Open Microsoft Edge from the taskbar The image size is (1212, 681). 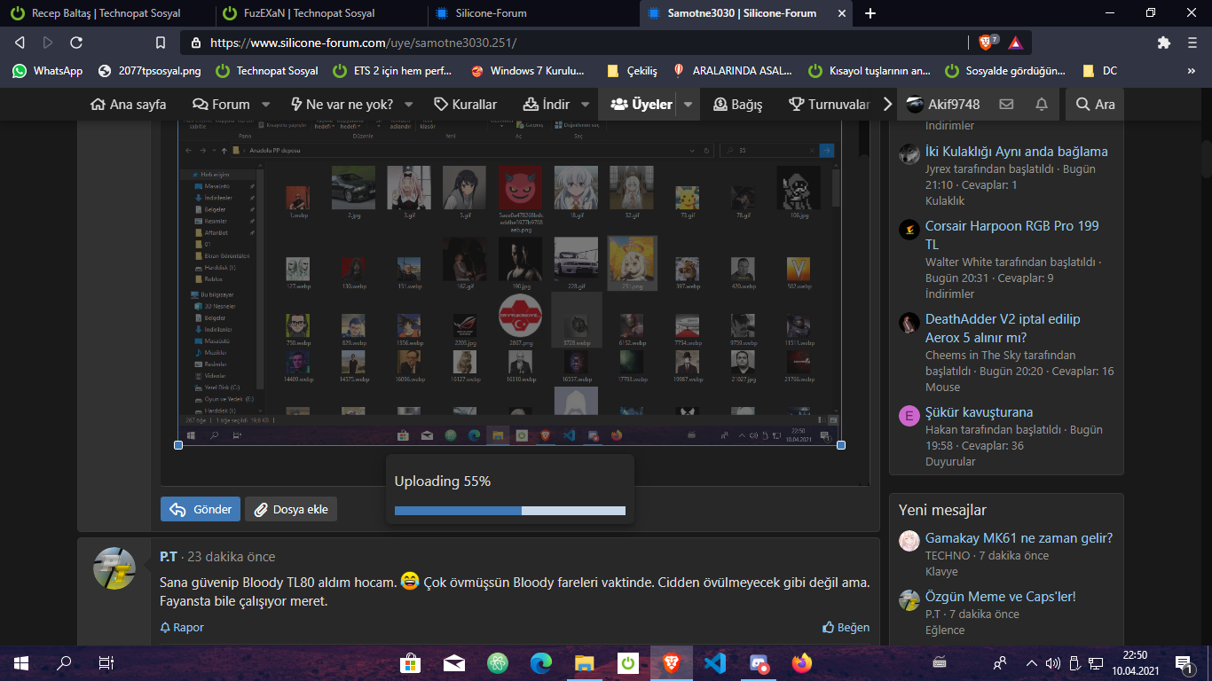click(540, 662)
